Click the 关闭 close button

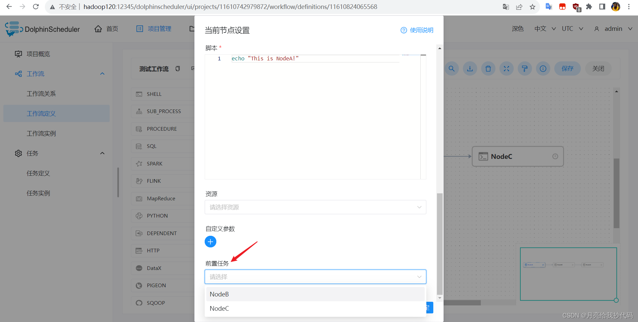tap(598, 69)
